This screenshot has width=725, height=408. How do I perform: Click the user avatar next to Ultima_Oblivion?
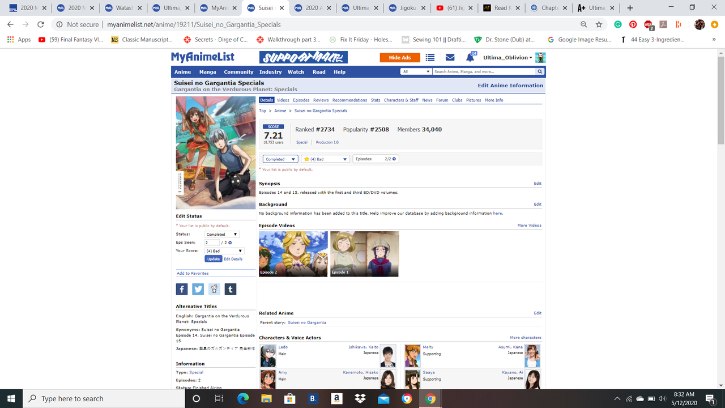540,58
